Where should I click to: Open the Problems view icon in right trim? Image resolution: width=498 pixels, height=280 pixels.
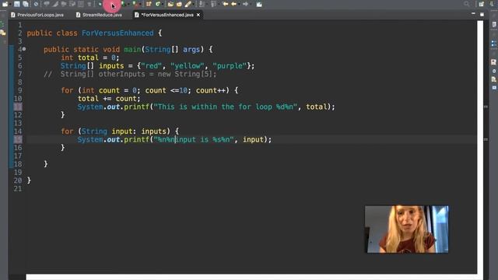494,62
